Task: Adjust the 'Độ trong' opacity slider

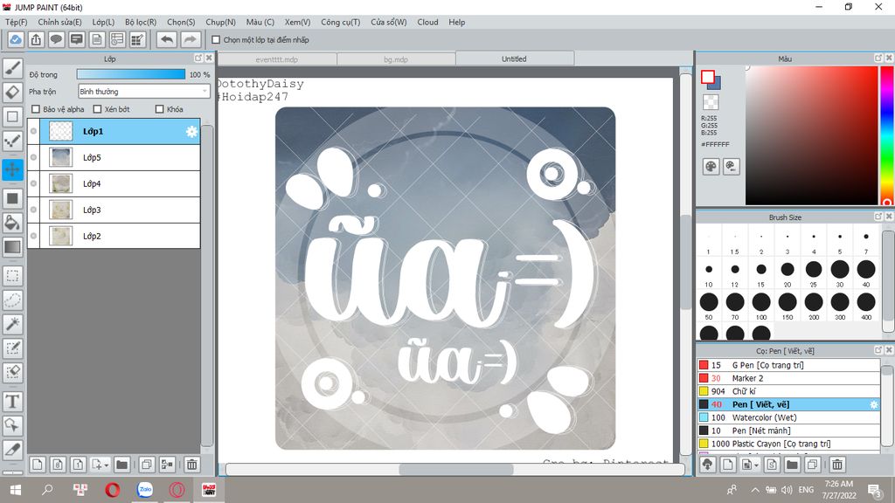Action: point(131,75)
